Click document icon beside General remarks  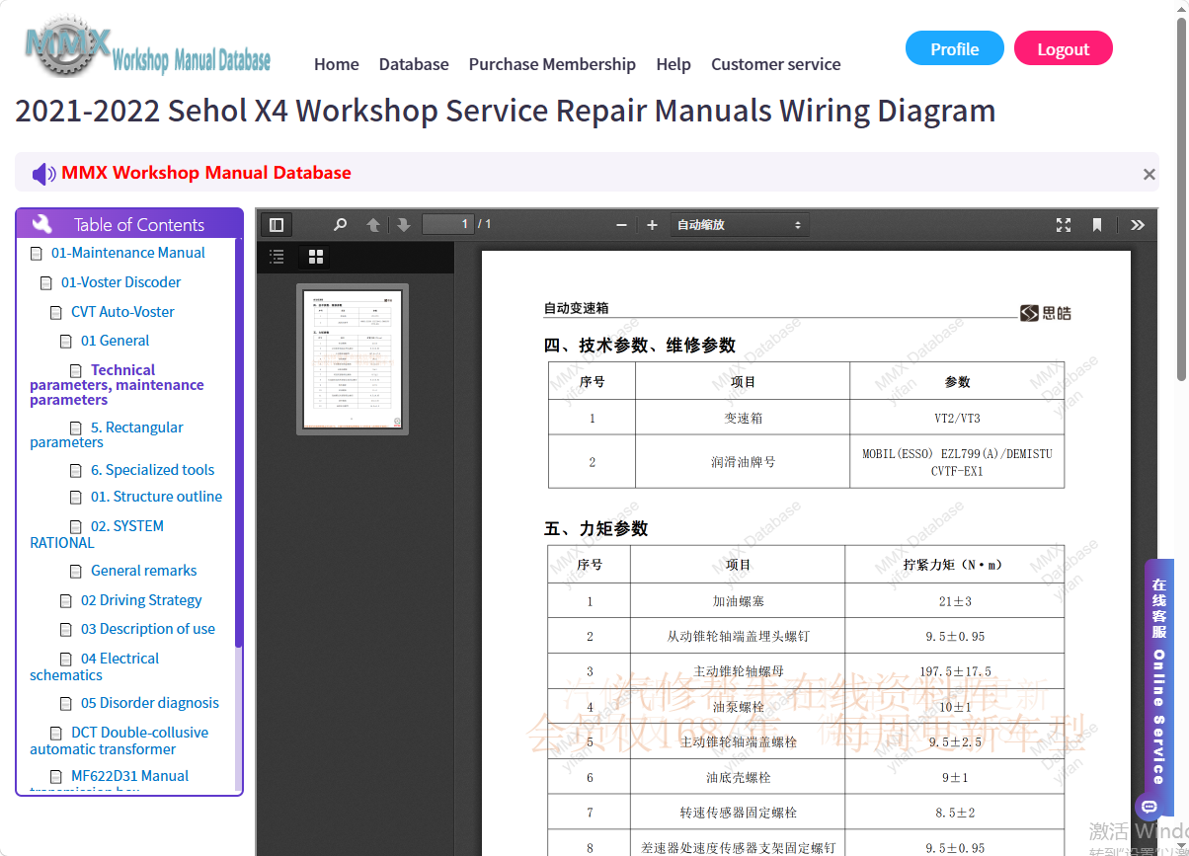point(76,572)
